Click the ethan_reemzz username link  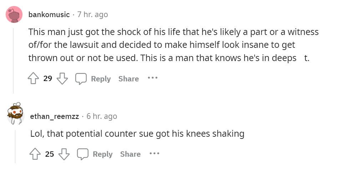pyautogui.click(x=54, y=116)
